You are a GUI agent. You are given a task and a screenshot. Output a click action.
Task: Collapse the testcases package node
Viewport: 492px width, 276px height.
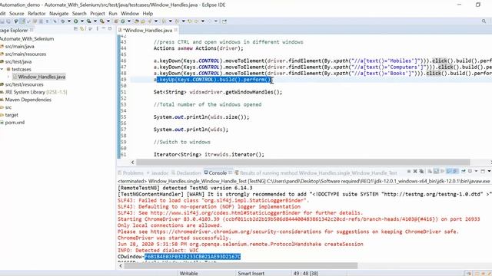click(2, 69)
